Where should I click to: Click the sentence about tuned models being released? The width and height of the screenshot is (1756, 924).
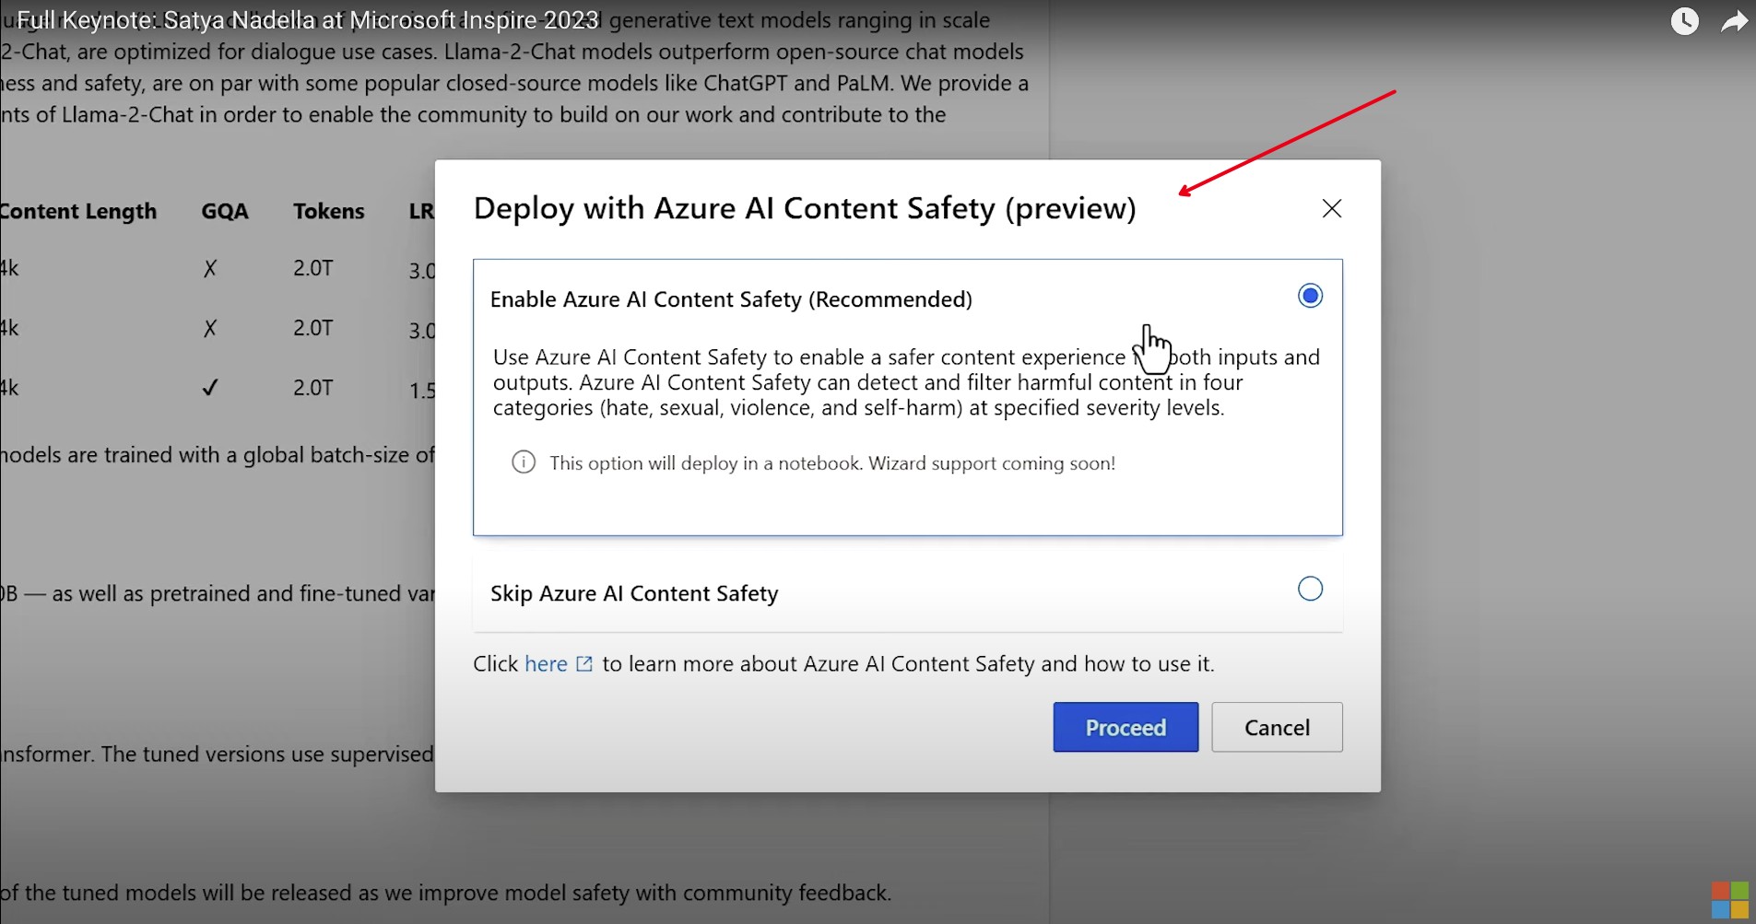446,893
